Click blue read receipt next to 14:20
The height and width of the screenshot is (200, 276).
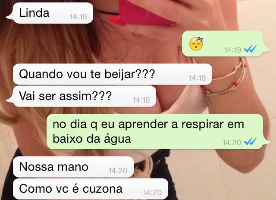pos(250,142)
